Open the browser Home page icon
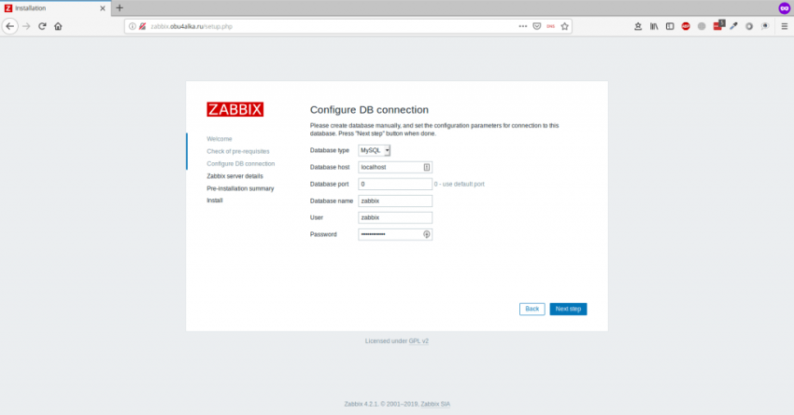This screenshot has height=415, width=794. pos(58,26)
